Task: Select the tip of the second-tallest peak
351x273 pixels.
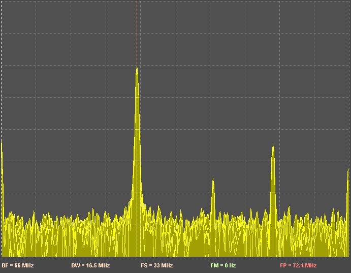Action: 273,146
